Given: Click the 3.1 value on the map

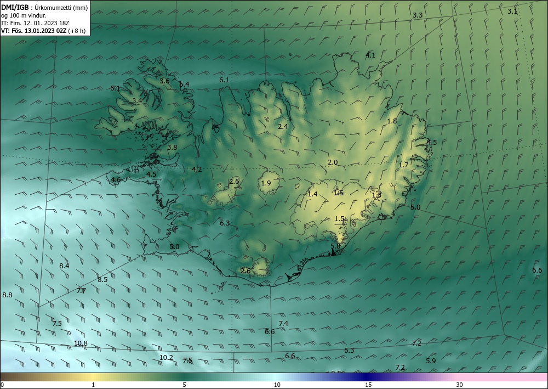Looking at the screenshot, I should click(512, 11).
